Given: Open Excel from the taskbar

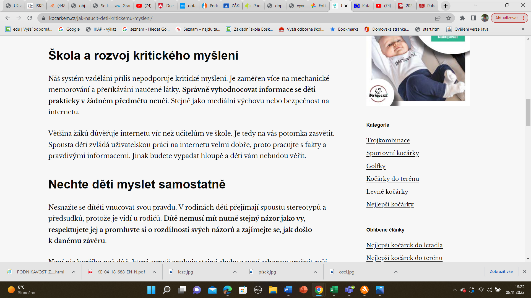Looking at the screenshot, I should tap(334, 290).
